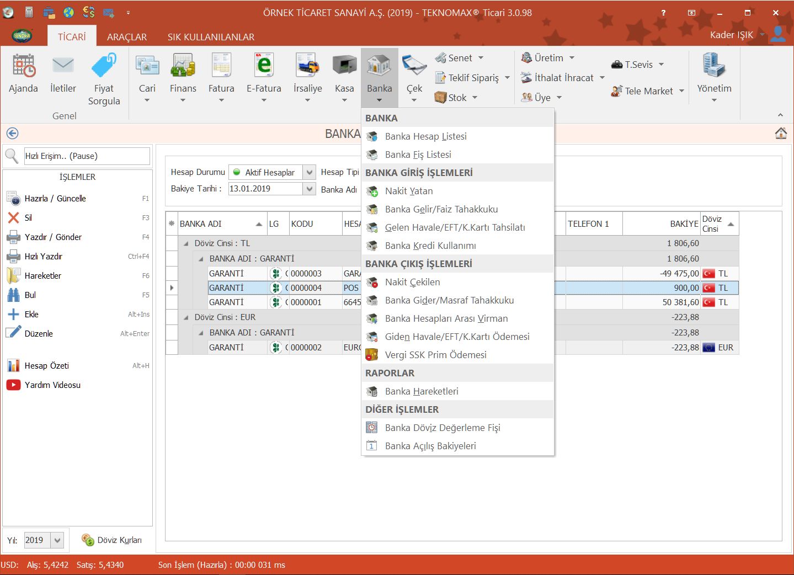Switch to SIK KULLANILANLAR tab

pos(211,37)
